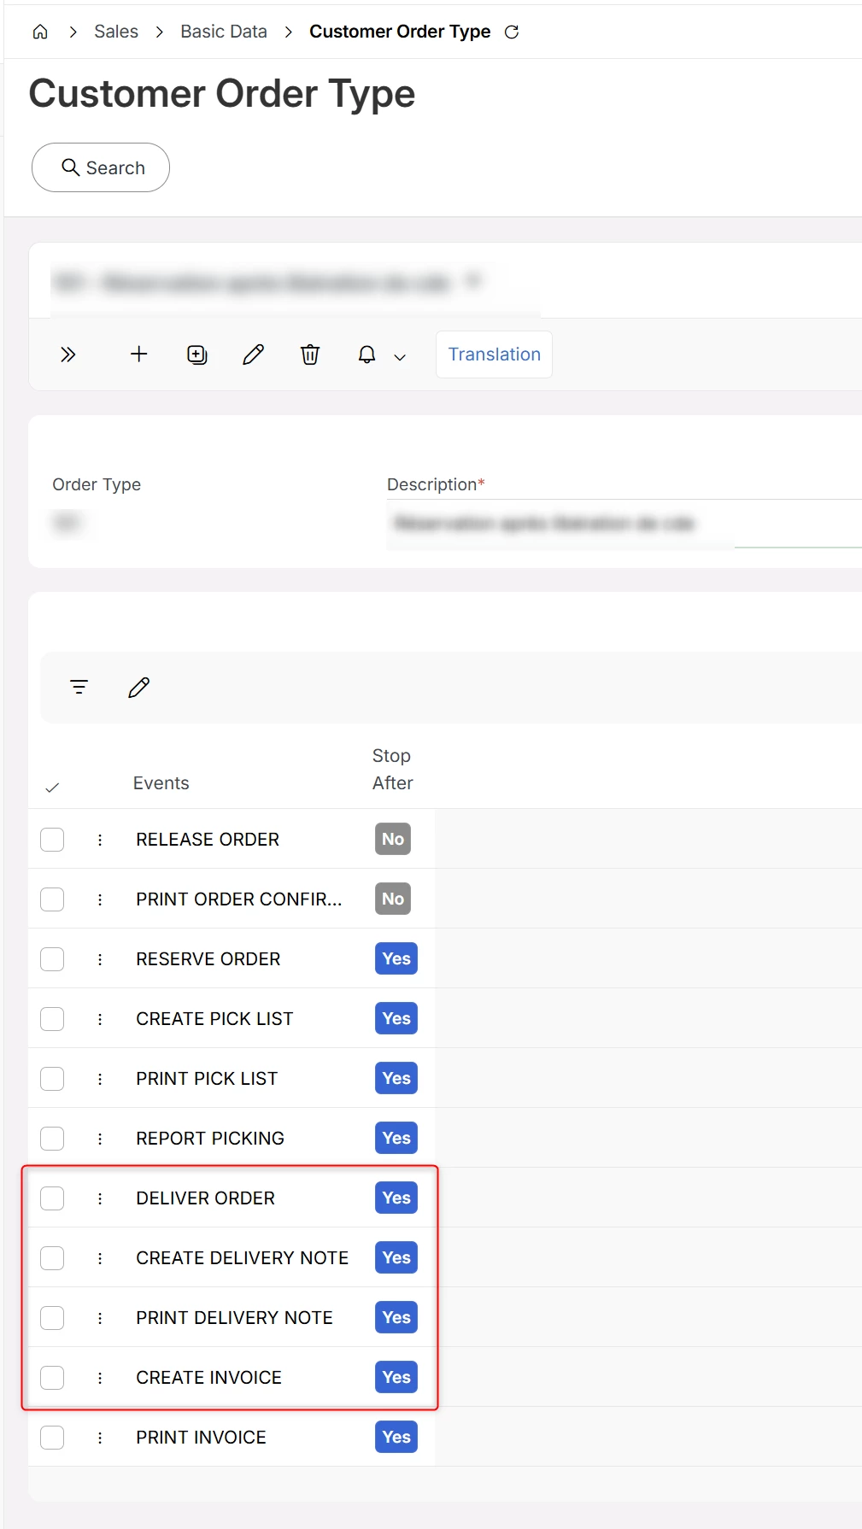Open row menu for PRINT DELIVERY NOTE
This screenshot has width=862, height=1529.
click(x=100, y=1318)
